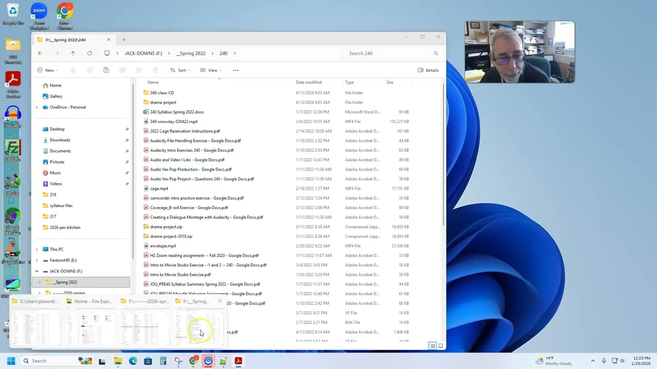Sort files by Size column

[x=390, y=82]
